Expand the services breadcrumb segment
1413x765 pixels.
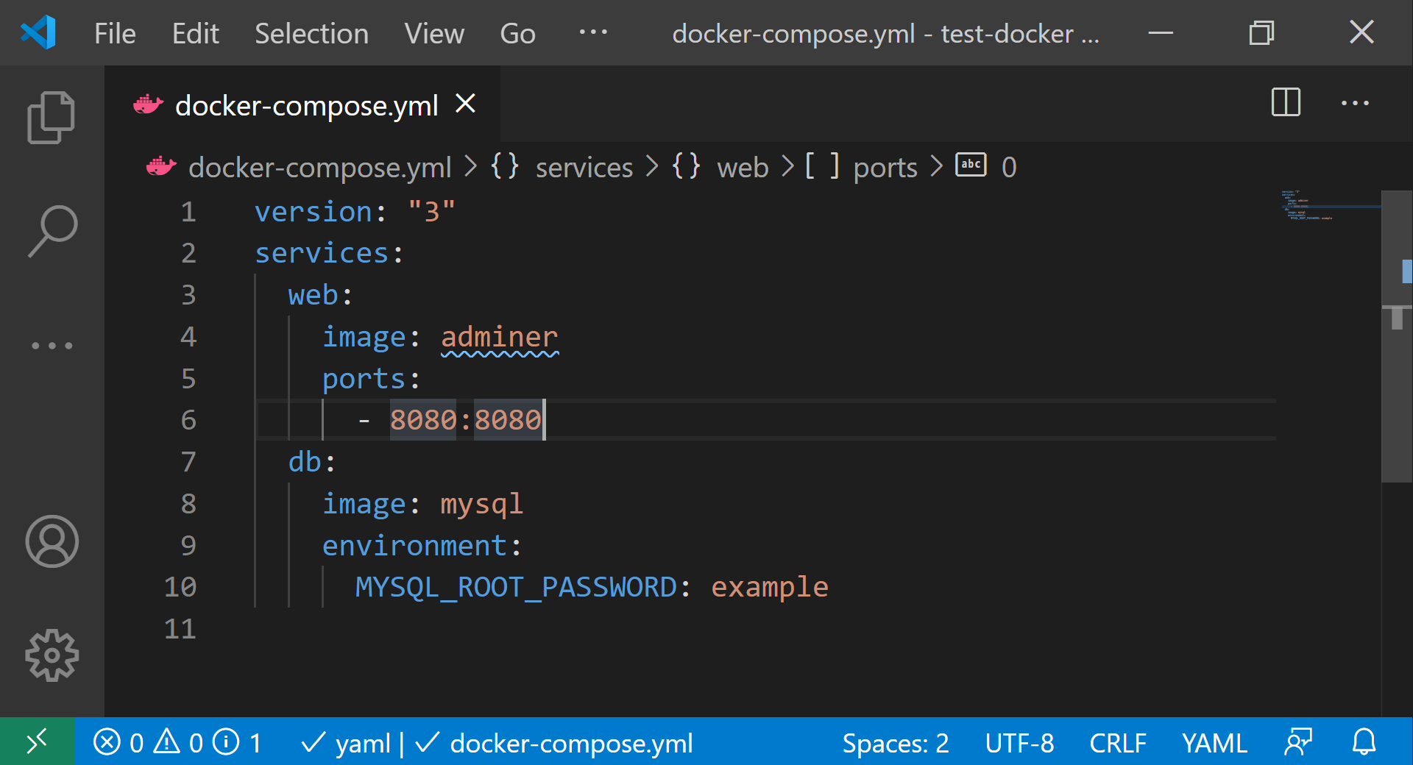(x=562, y=167)
